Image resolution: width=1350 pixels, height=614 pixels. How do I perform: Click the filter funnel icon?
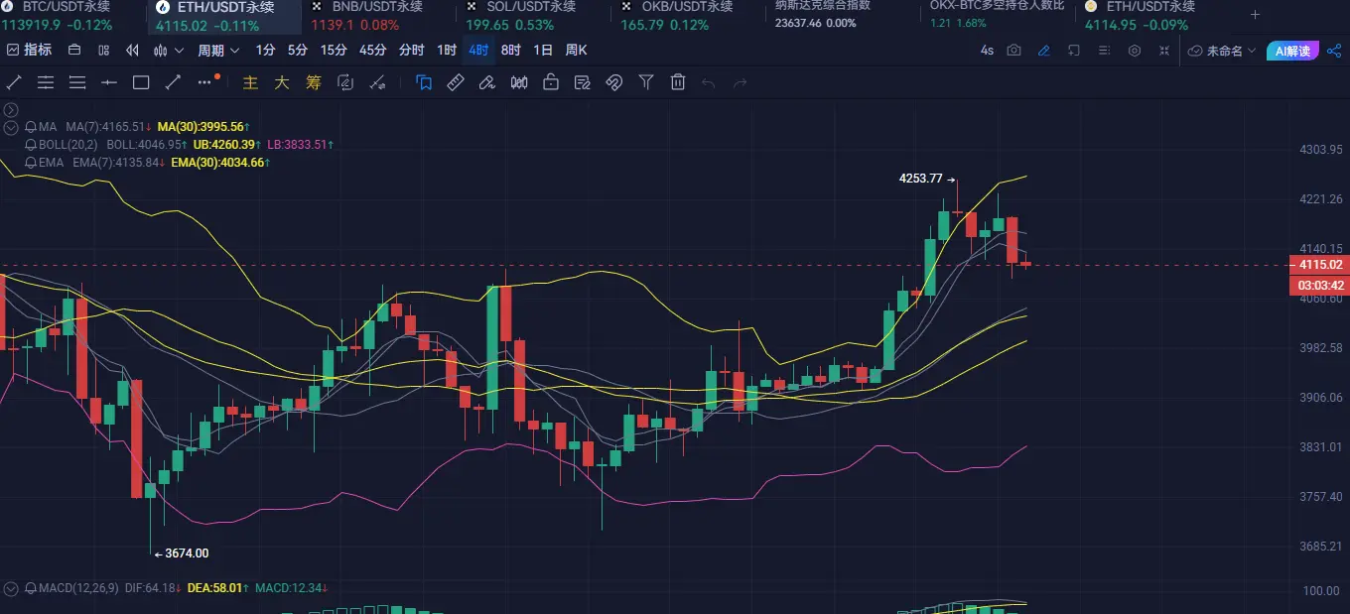[646, 82]
